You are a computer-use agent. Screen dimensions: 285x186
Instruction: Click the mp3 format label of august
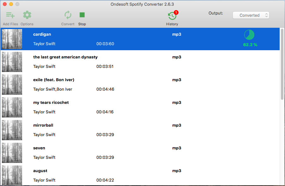pyautogui.click(x=177, y=171)
